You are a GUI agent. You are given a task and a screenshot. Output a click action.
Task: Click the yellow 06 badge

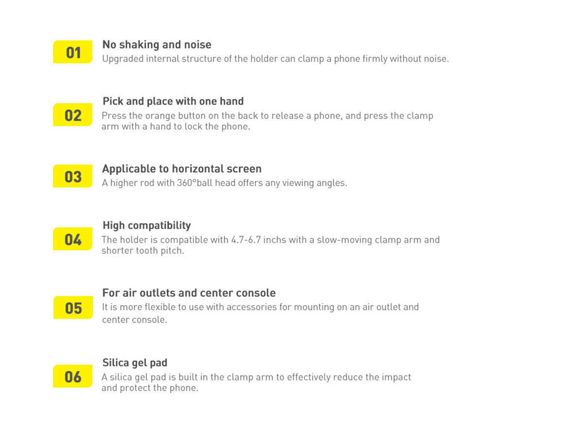(73, 376)
